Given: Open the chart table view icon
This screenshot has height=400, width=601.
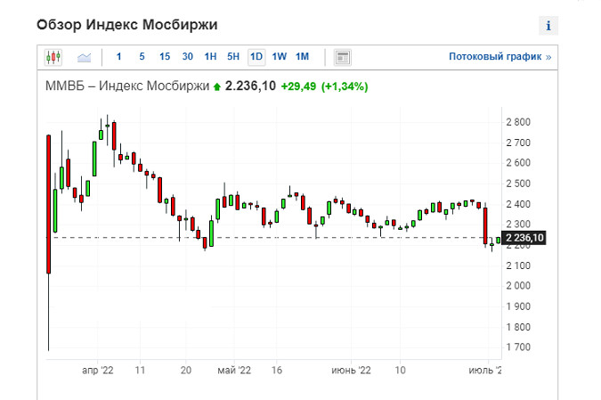Looking at the screenshot, I should click(342, 58).
